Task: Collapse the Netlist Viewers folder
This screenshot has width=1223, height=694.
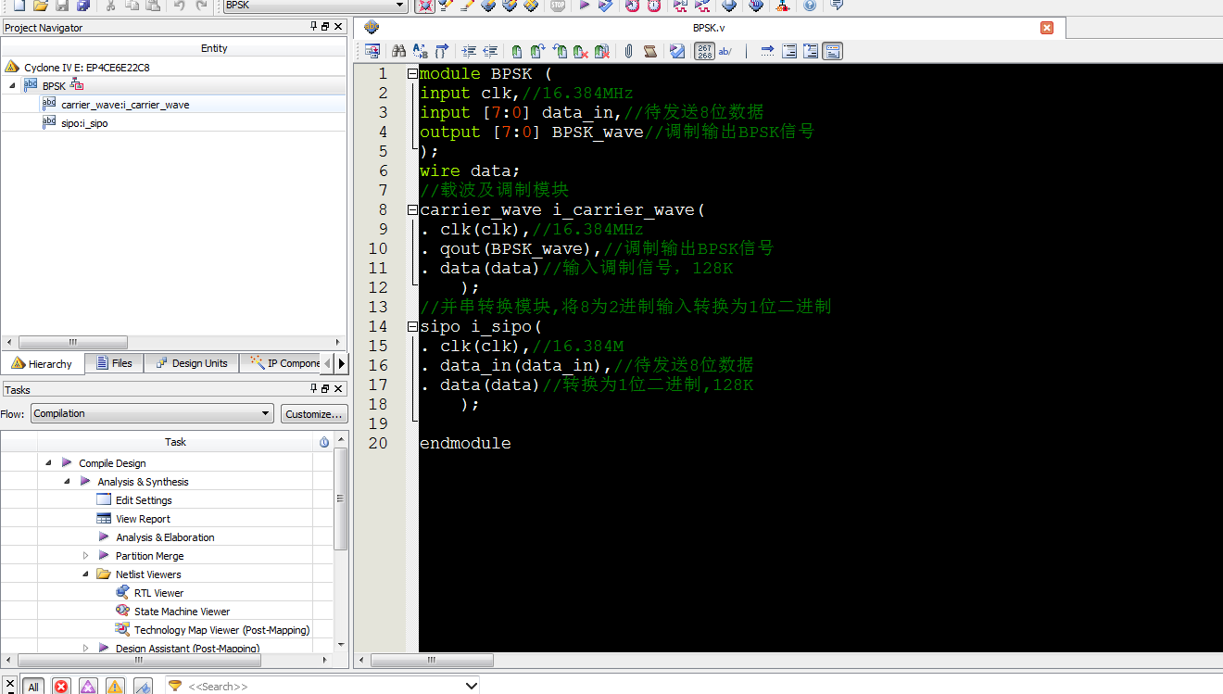Action: 85,574
